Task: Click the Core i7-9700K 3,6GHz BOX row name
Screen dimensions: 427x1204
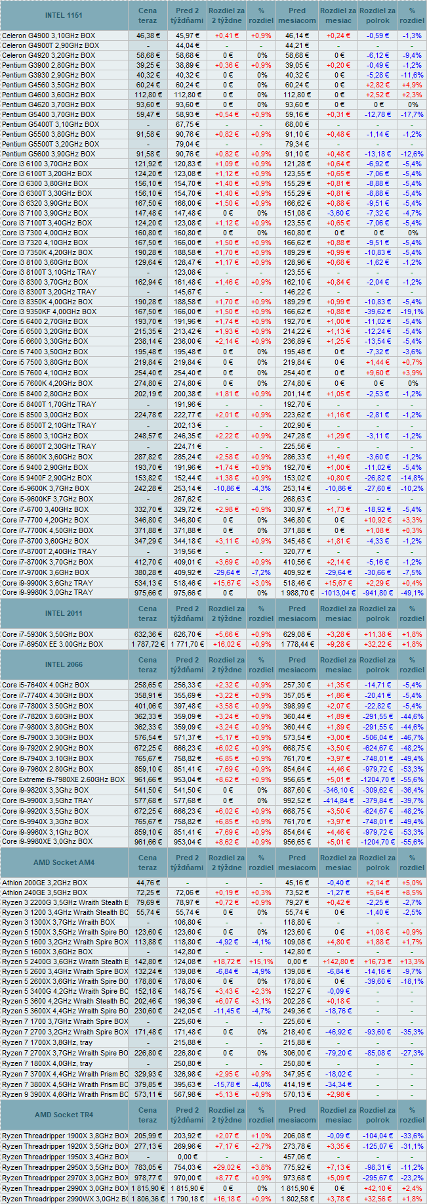Action: point(46,572)
